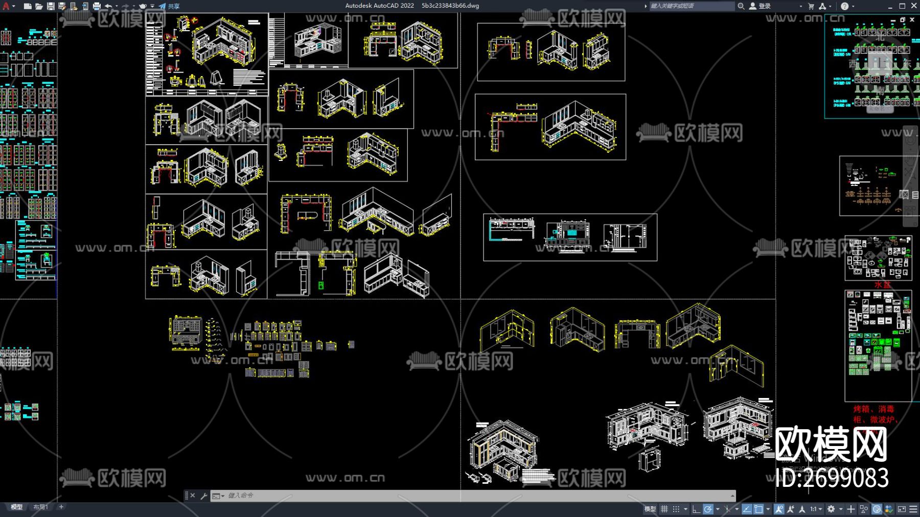Click the annotation monitor plus icon
920x517 pixels.
click(851, 509)
